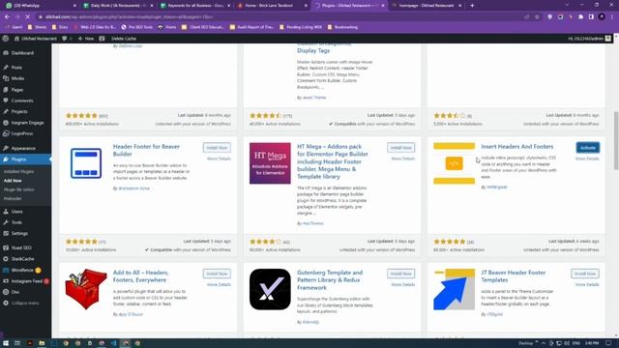
Task: Activate Insert Headers And Footers plugin
Action: (588, 148)
